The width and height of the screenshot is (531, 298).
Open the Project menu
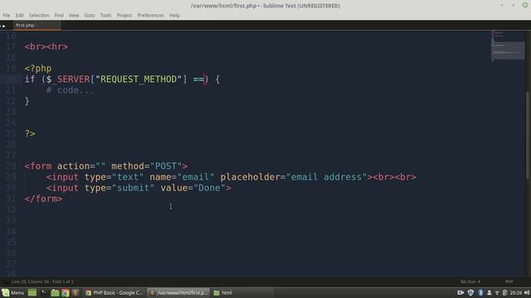point(124,15)
